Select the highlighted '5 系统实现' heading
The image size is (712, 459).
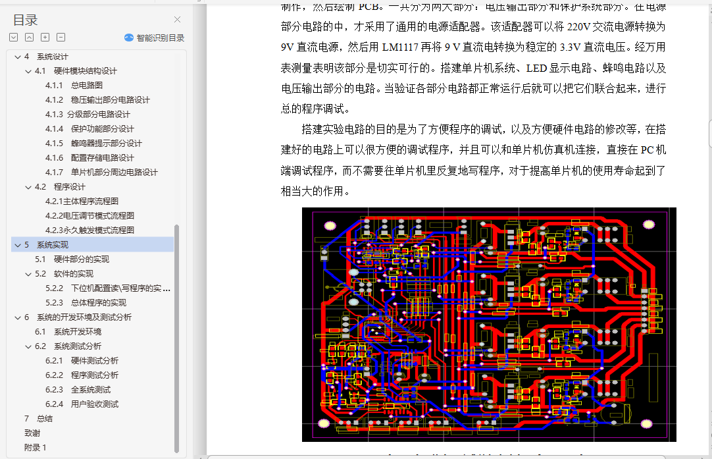(x=92, y=245)
